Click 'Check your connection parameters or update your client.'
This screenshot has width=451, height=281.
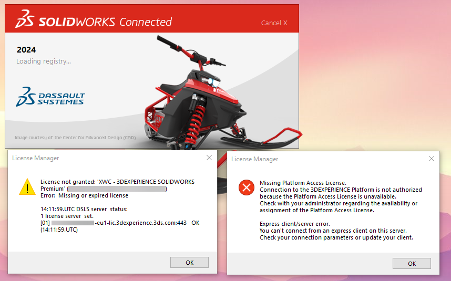(336, 237)
